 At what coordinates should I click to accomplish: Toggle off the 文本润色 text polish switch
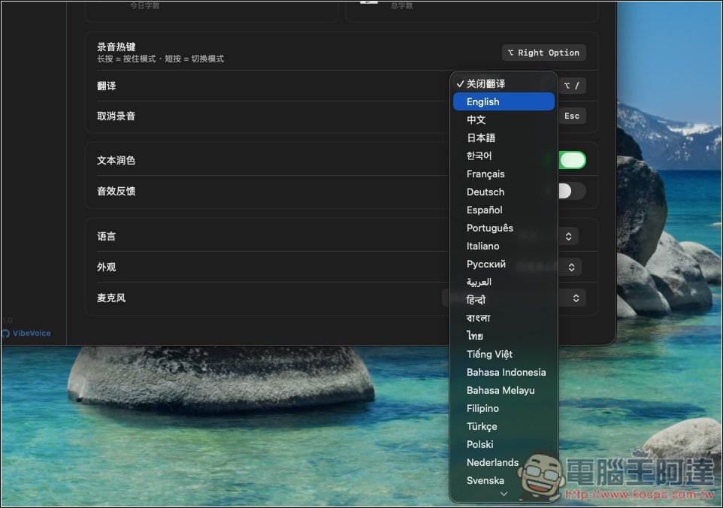click(x=572, y=159)
